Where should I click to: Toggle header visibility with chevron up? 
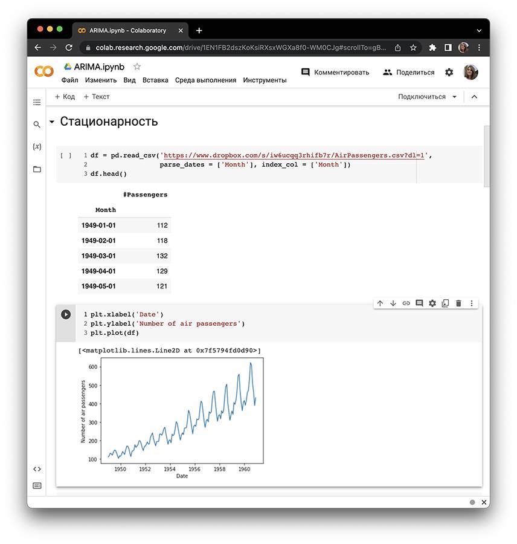pos(474,97)
